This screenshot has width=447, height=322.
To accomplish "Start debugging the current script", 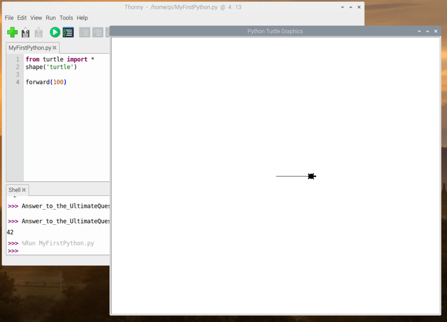I will click(x=68, y=32).
